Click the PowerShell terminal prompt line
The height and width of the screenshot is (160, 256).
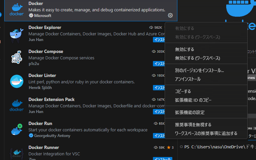(220, 147)
